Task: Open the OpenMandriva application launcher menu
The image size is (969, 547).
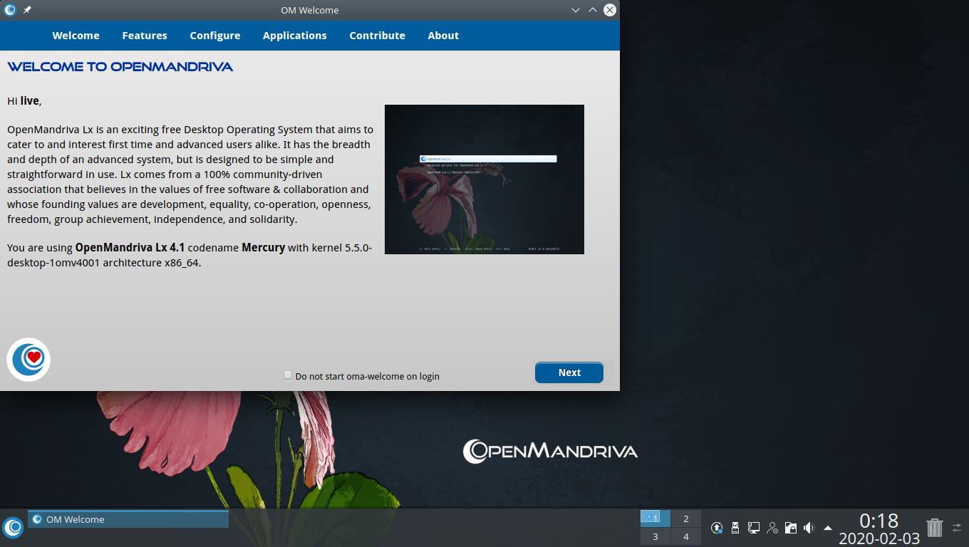Action: pyautogui.click(x=13, y=527)
